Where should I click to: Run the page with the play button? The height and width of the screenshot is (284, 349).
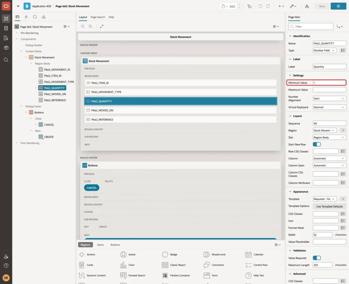coord(338,6)
